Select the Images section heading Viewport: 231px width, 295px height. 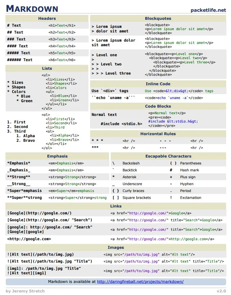pos(116,247)
